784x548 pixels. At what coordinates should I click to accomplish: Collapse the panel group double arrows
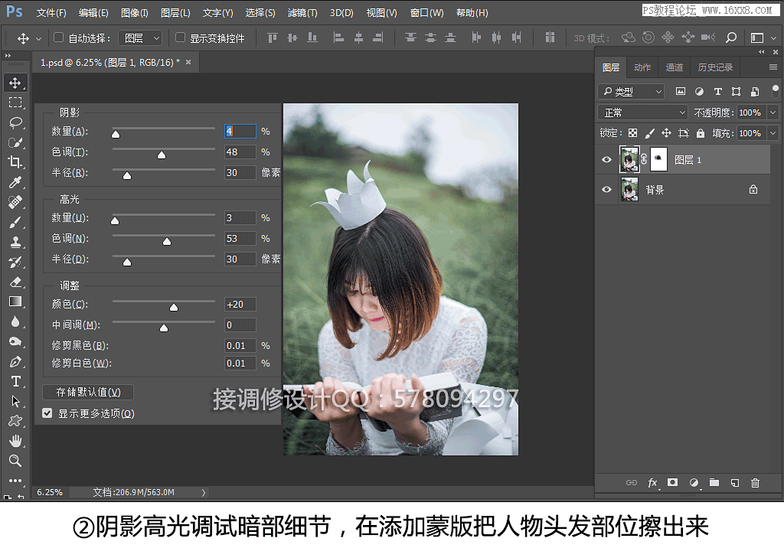click(762, 52)
